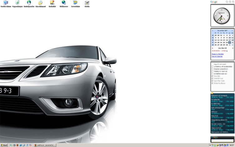This screenshot has width=235, height=147.
Task: Check the fourth unchecked to-do checkbox
Action: 212,73
